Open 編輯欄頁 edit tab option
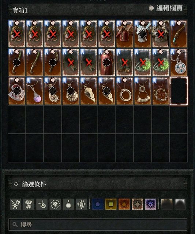This screenshot has height=234, width=195. click(166, 8)
